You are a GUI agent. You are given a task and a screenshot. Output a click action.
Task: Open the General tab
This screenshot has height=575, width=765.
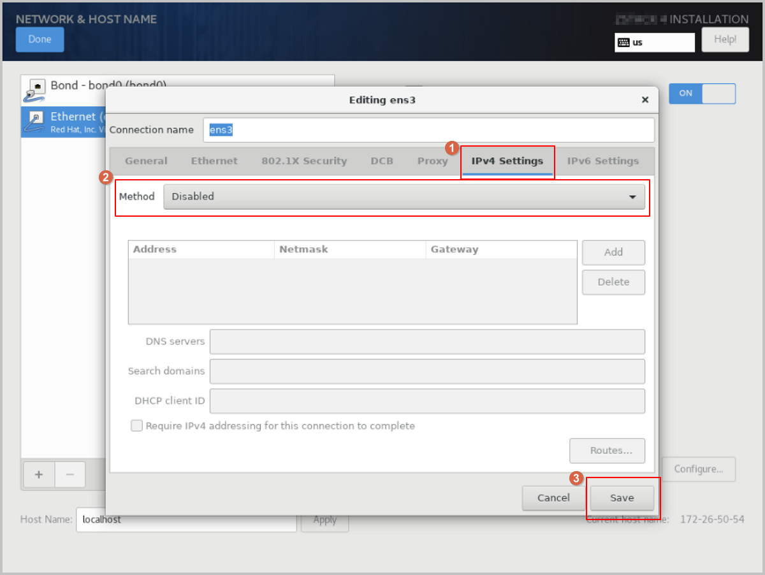pyautogui.click(x=146, y=161)
